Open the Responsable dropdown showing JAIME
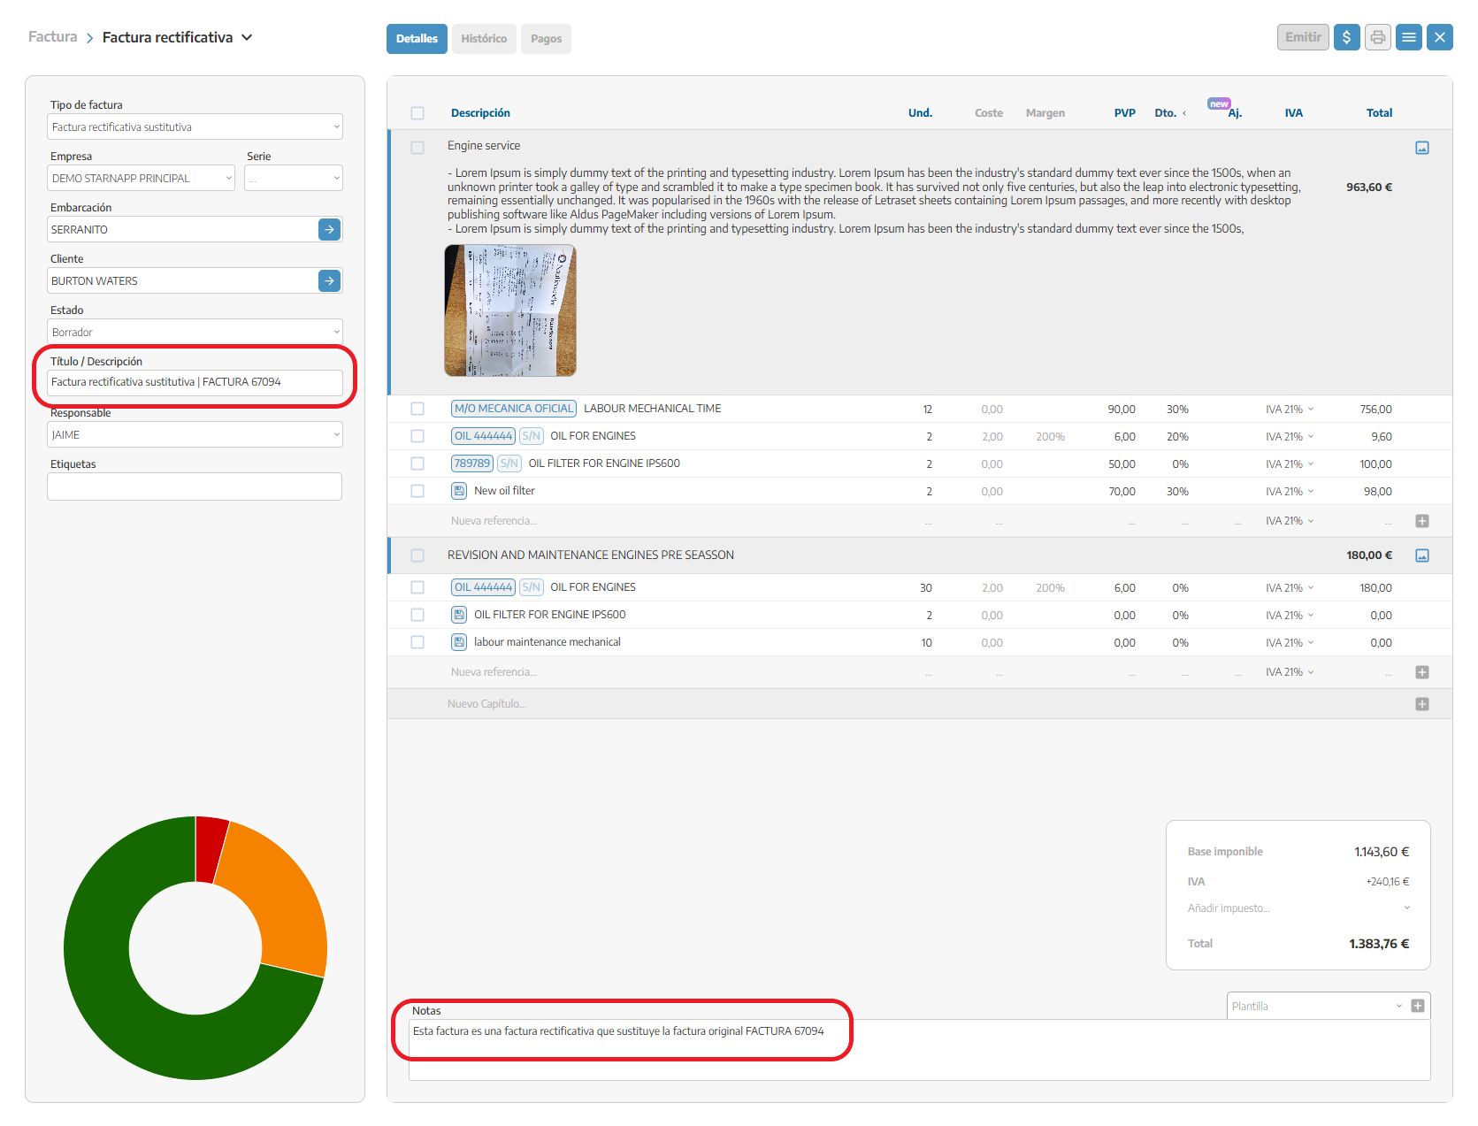This screenshot has height=1126, width=1478. coord(195,434)
